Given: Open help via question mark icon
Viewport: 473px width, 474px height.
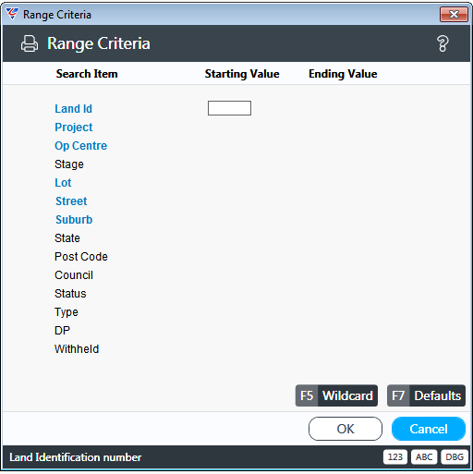Looking at the screenshot, I should 443,43.
